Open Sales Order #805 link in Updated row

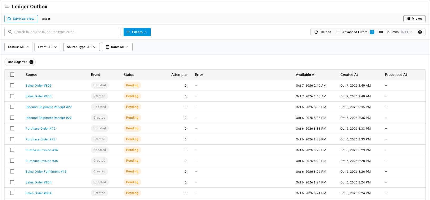point(38,86)
